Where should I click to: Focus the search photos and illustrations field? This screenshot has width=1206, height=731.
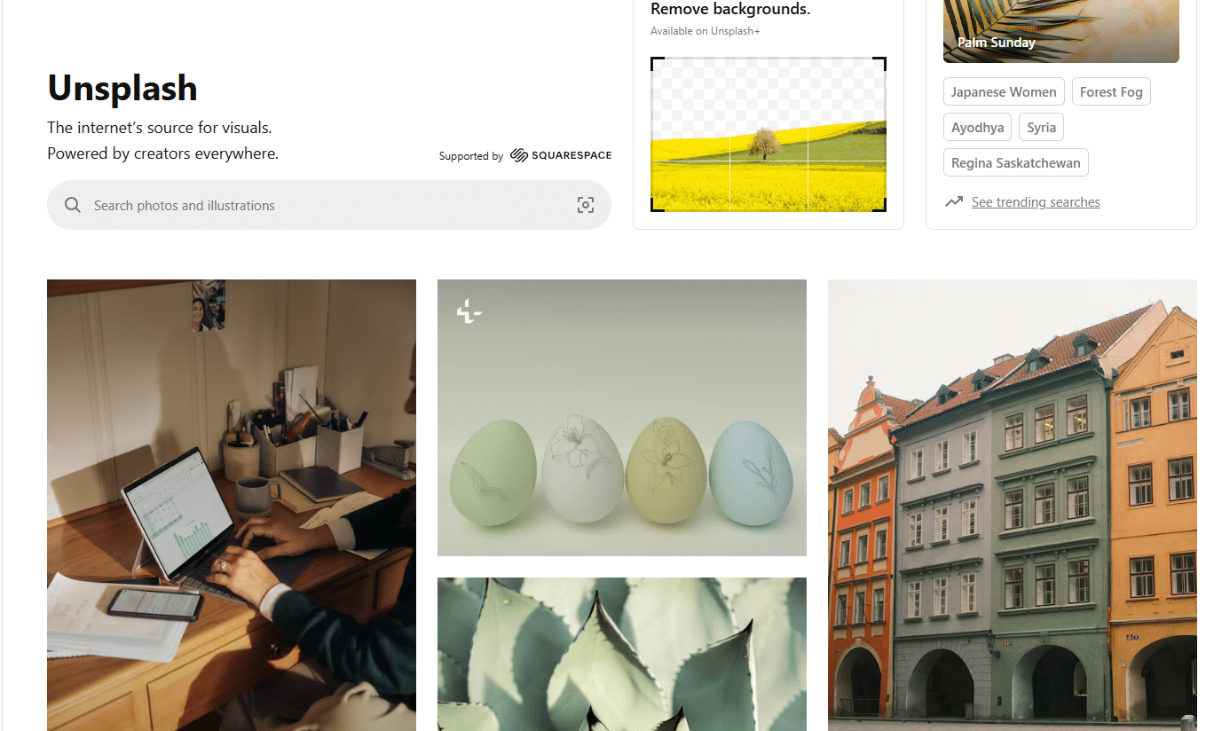coord(328,206)
